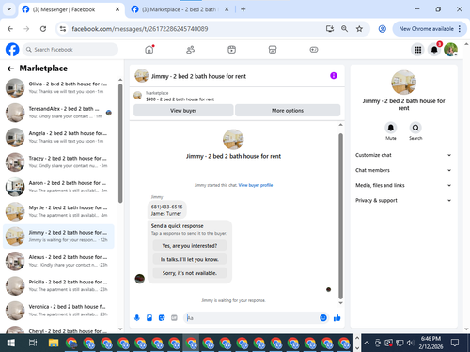Open Veronica conversation in list
470x352 pixels.
(58, 311)
